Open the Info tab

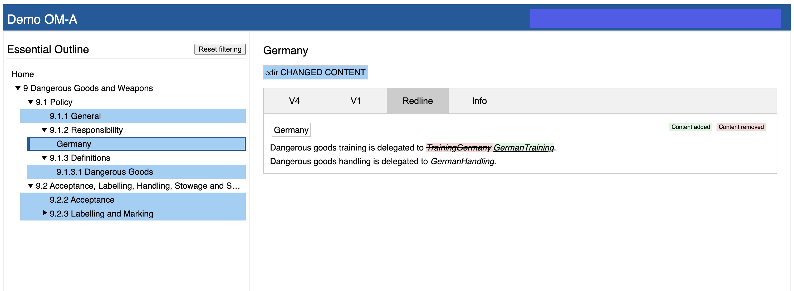(479, 101)
